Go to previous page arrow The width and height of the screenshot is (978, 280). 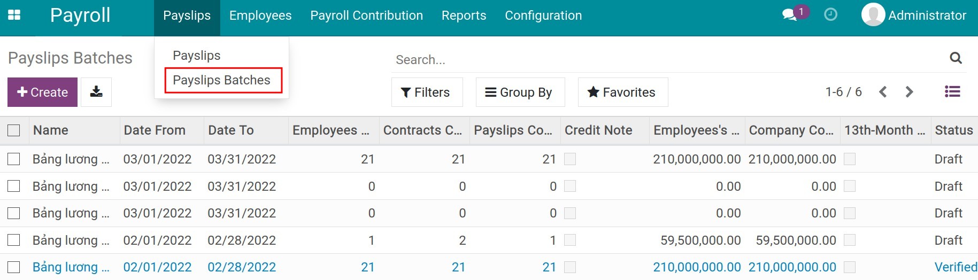(x=883, y=92)
